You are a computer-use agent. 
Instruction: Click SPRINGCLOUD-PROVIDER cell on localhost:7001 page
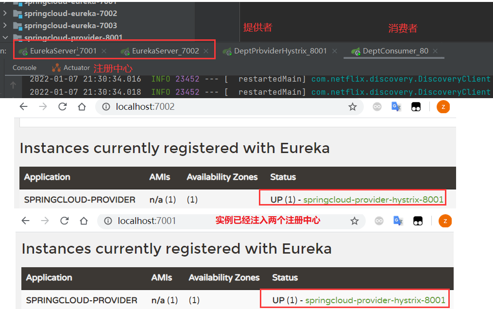point(82,300)
